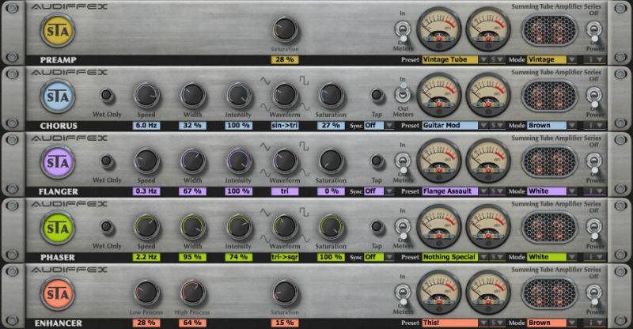Click the Chorus speed value 6.0 Hz
This screenshot has width=633, height=329.
point(146,126)
